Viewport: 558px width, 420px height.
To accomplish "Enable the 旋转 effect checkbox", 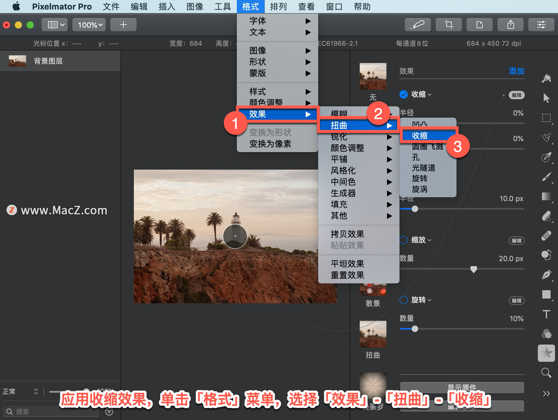I will click(x=404, y=300).
